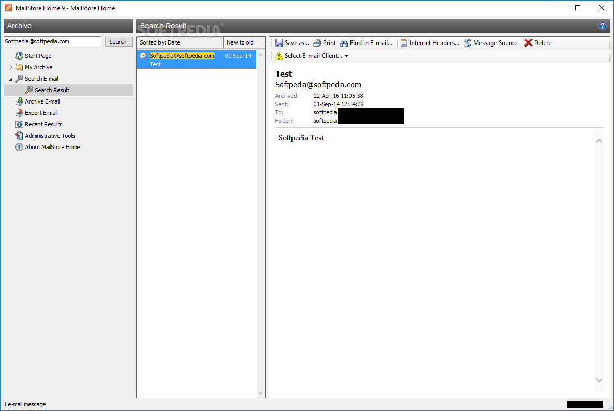Click the Export E-mail icon

(x=19, y=112)
